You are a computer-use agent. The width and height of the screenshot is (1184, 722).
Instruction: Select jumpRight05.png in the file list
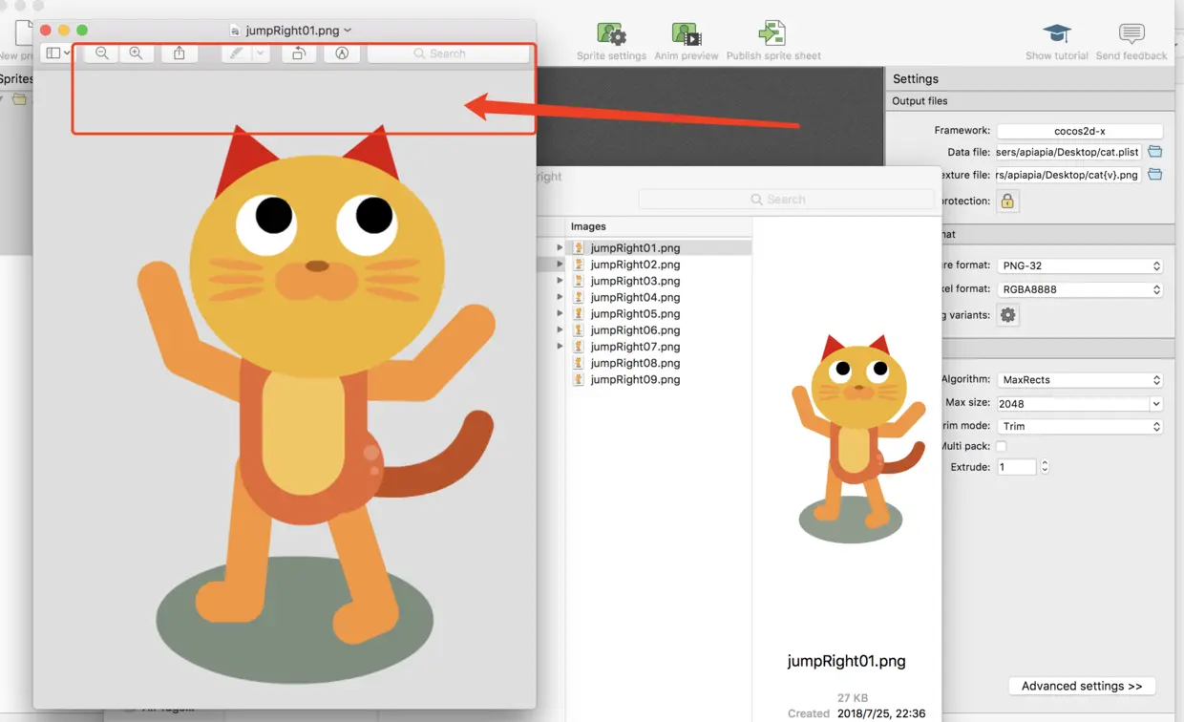[x=635, y=313]
